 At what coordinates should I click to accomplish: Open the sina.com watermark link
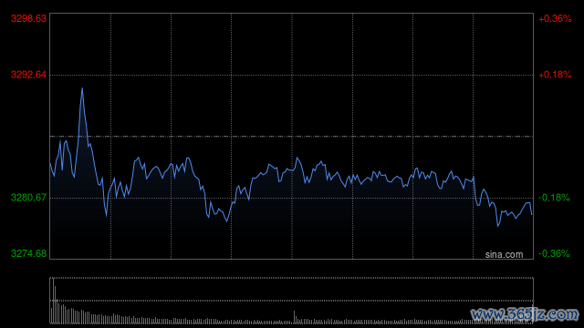(x=504, y=254)
